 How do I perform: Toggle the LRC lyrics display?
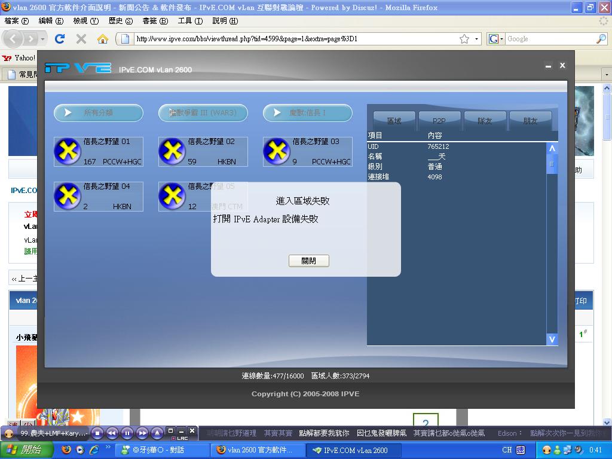pyautogui.click(x=180, y=438)
